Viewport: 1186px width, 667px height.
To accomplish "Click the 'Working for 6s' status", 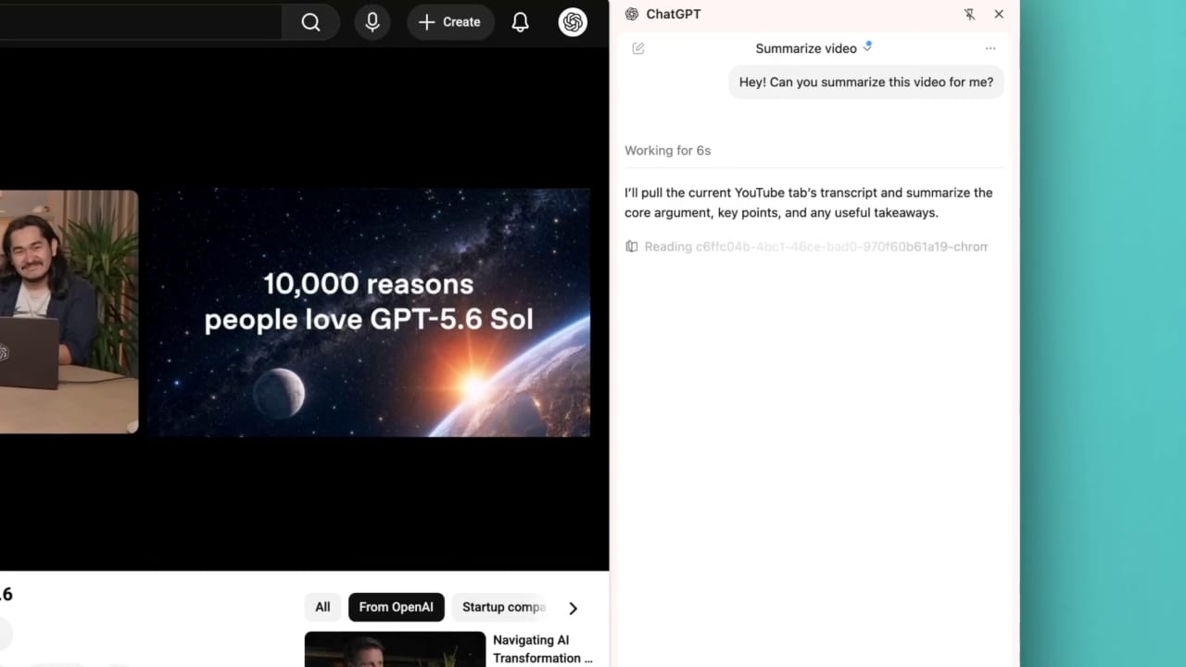I will tap(668, 150).
